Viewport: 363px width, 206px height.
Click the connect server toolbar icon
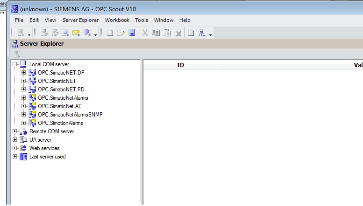tap(44, 33)
